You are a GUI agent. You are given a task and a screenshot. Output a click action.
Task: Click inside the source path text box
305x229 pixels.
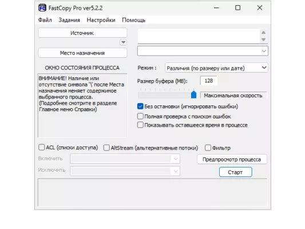pyautogui.click(x=199, y=36)
